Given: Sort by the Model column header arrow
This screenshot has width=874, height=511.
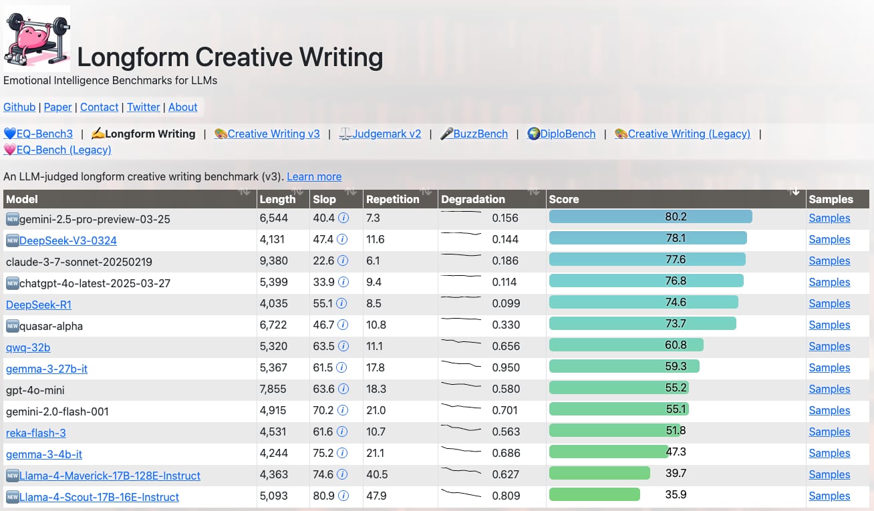Looking at the screenshot, I should pyautogui.click(x=244, y=192).
